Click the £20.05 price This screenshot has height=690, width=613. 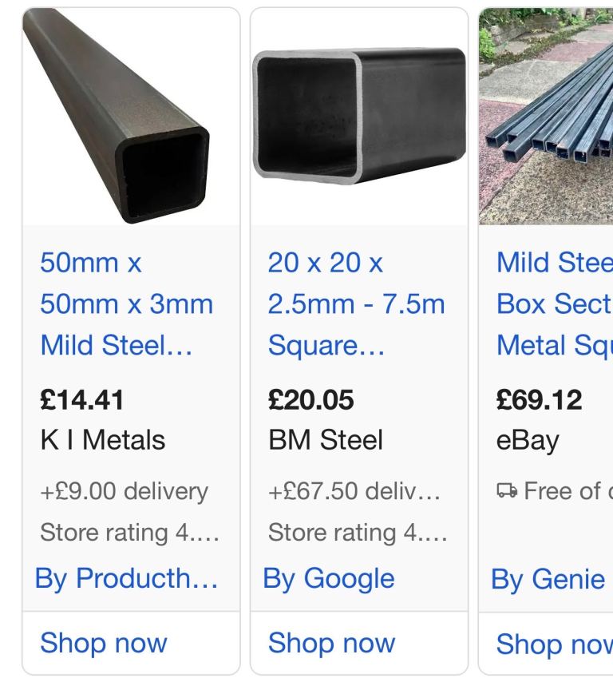coord(311,400)
